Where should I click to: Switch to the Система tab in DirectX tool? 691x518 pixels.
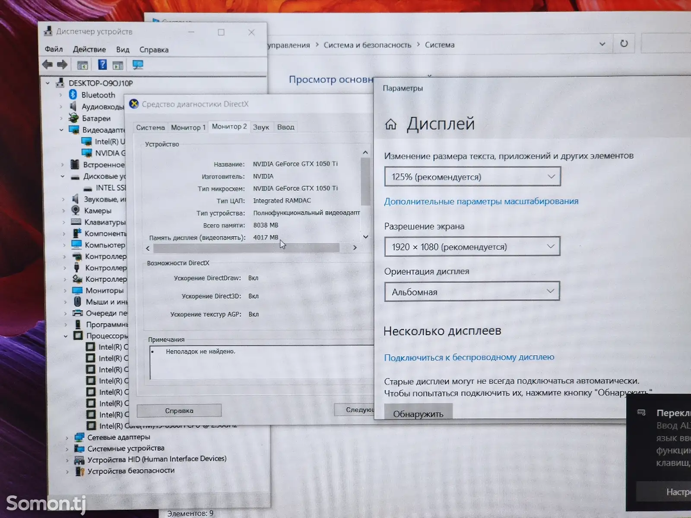pyautogui.click(x=150, y=127)
